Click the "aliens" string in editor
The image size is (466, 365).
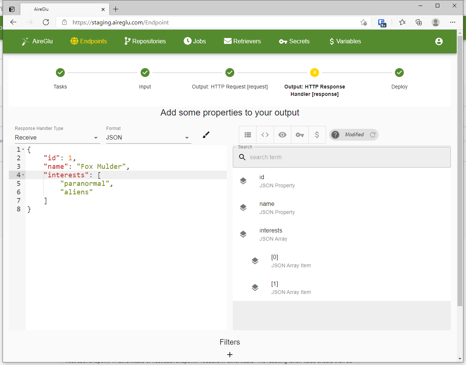77,192
